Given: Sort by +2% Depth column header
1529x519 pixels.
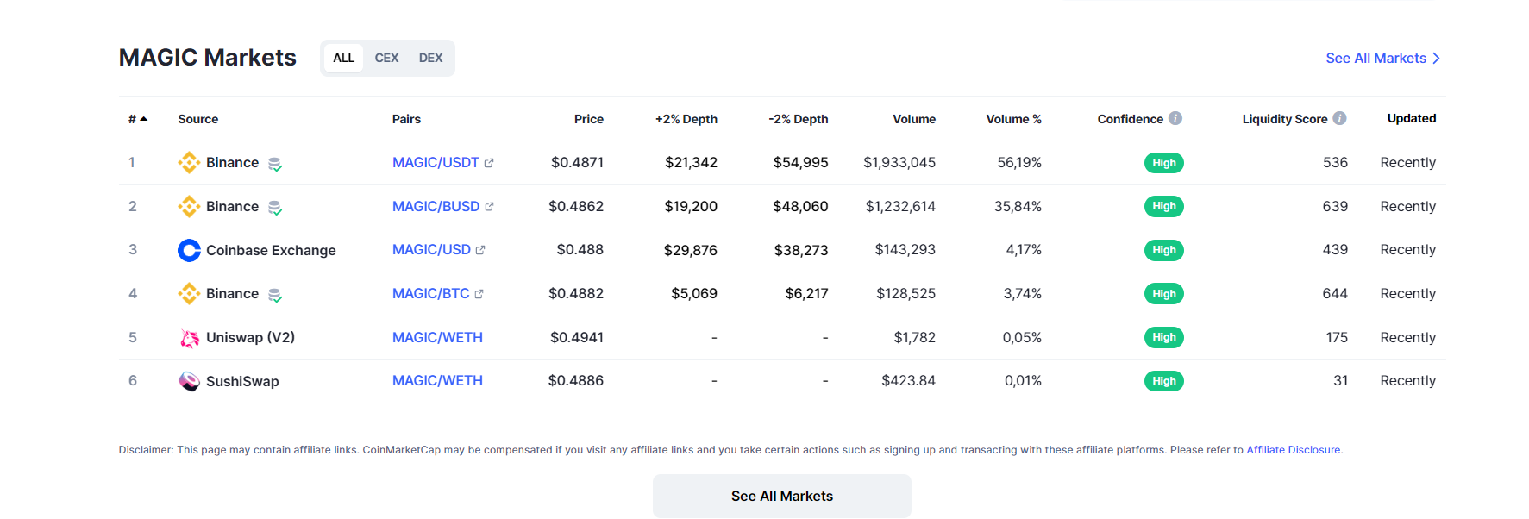Looking at the screenshot, I should 686,119.
